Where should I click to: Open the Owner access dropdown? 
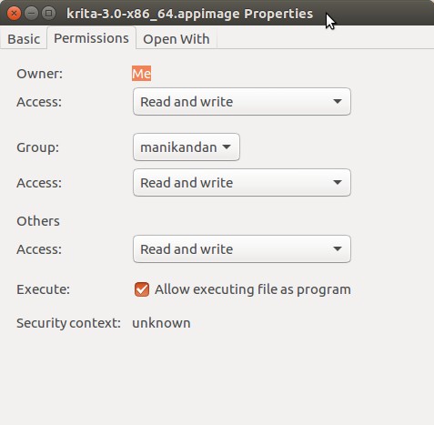(x=242, y=102)
